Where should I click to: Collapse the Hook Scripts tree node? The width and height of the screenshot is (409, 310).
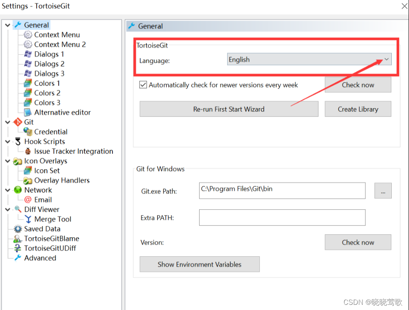(x=8, y=142)
